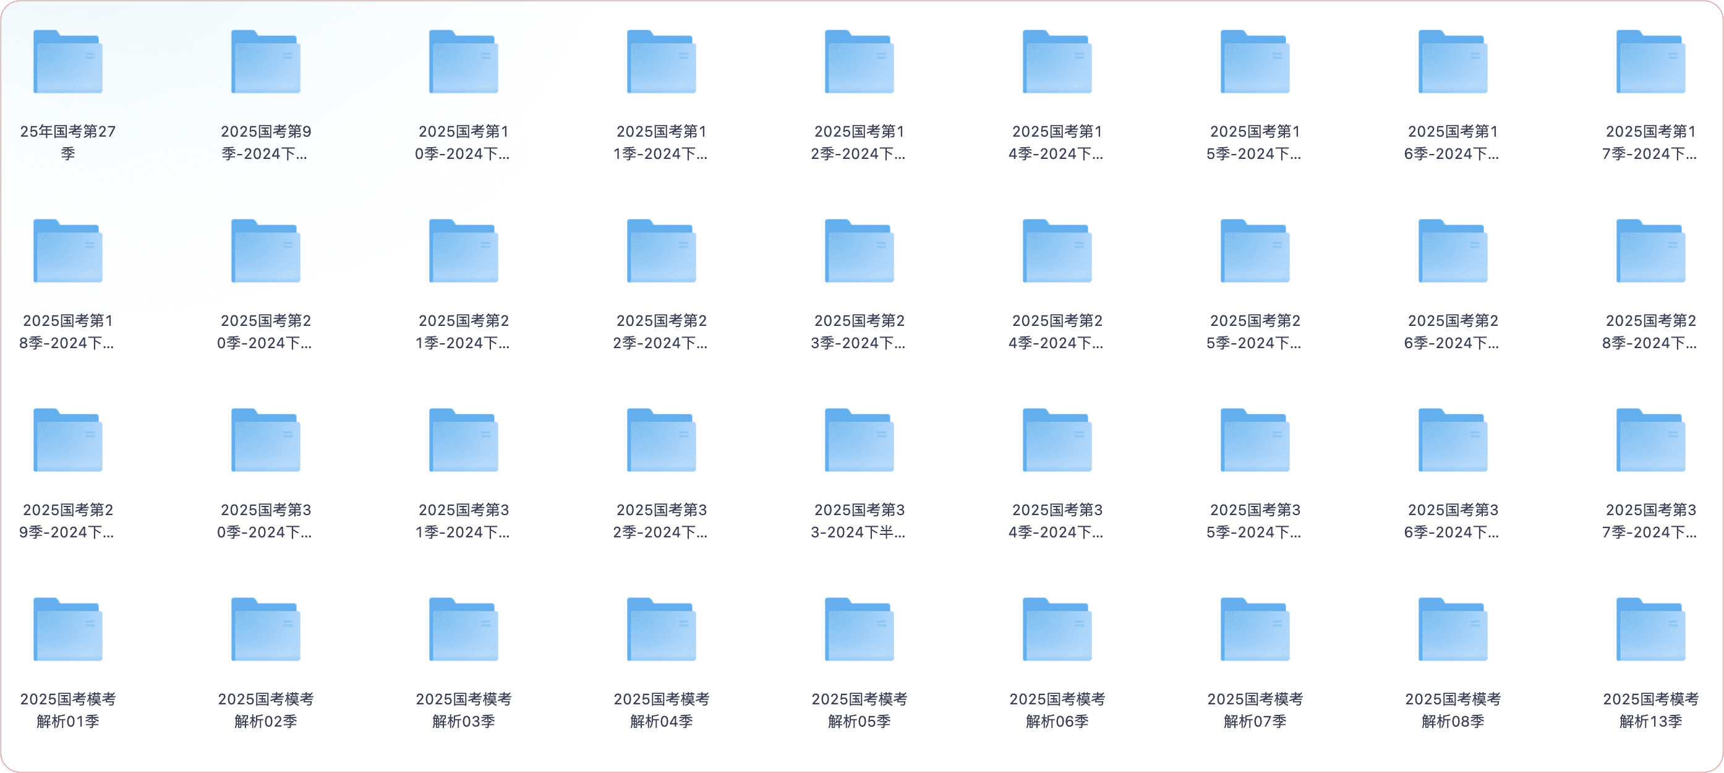Click the 2025国考第32季 folder icon

coord(661,440)
